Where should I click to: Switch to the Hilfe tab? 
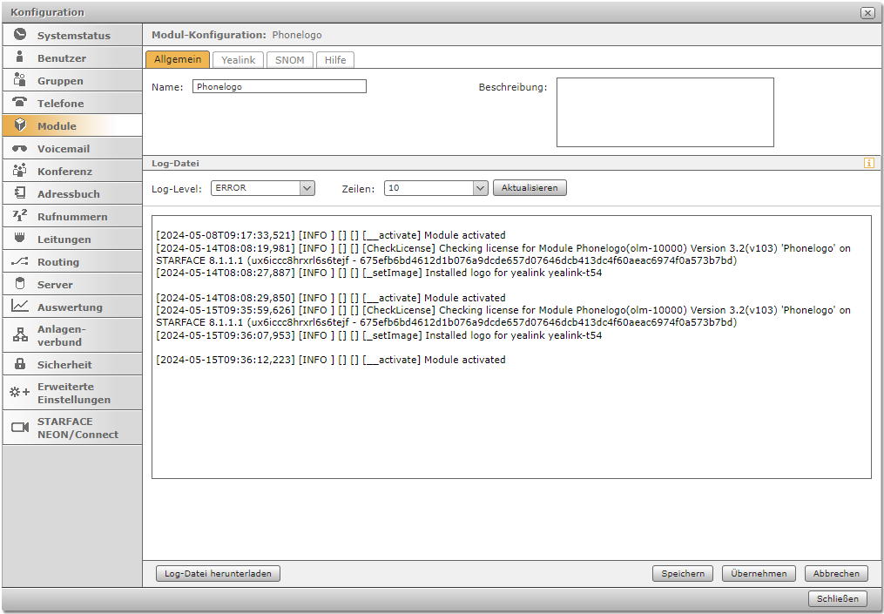click(335, 60)
